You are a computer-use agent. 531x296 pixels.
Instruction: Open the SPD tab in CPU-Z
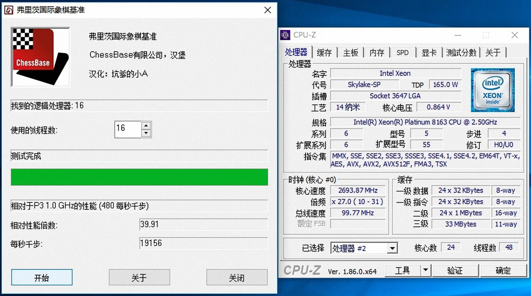[403, 53]
